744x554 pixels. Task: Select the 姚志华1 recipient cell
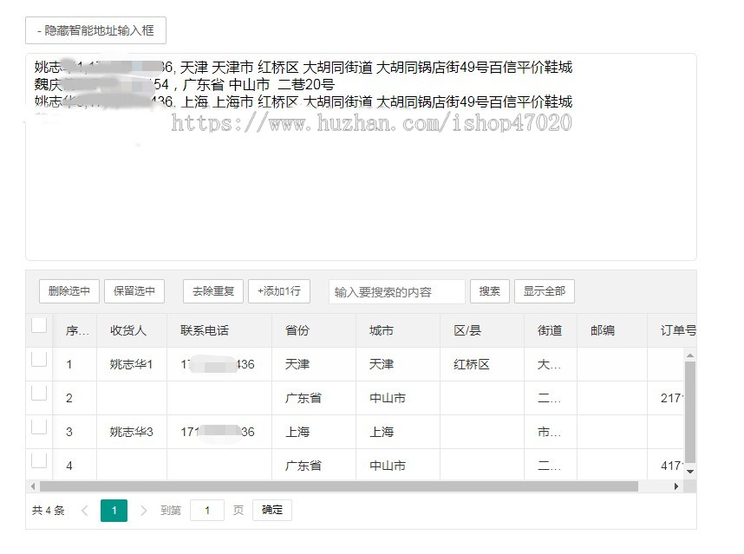pos(132,364)
